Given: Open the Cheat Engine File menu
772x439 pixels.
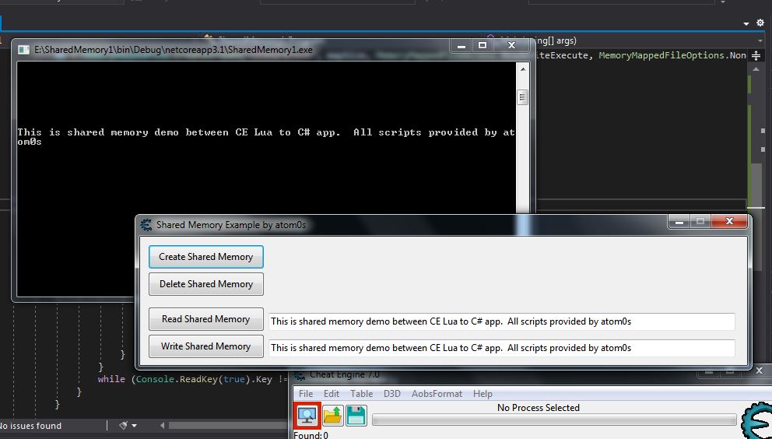Looking at the screenshot, I should point(306,394).
